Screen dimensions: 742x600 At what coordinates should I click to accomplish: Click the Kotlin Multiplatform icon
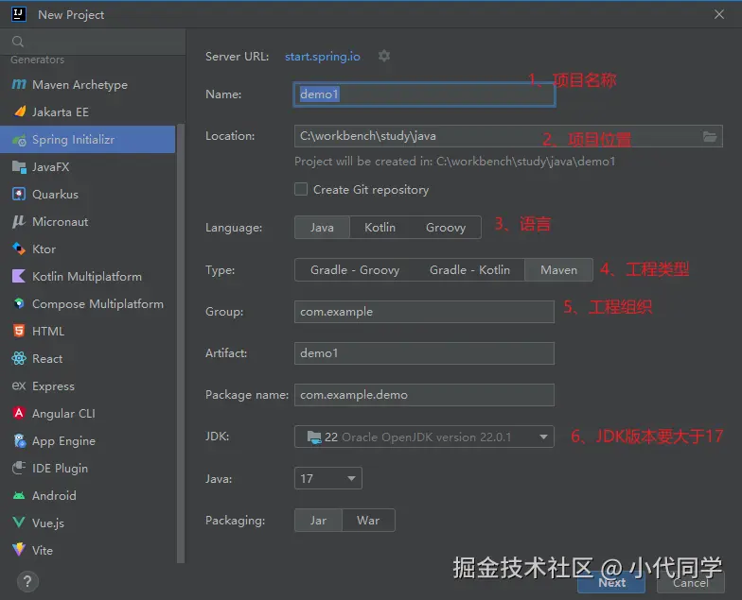(19, 276)
